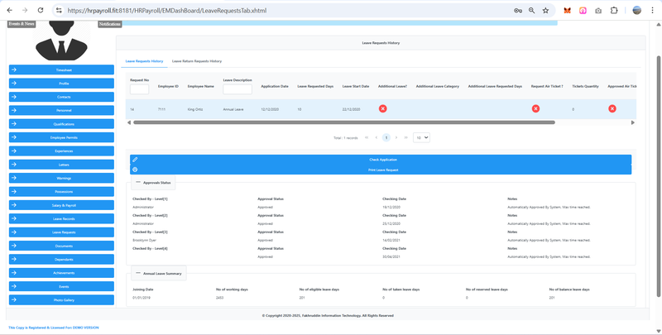Open the zoom magnifier icon in address bar
The image size is (662, 335).
tap(531, 11)
